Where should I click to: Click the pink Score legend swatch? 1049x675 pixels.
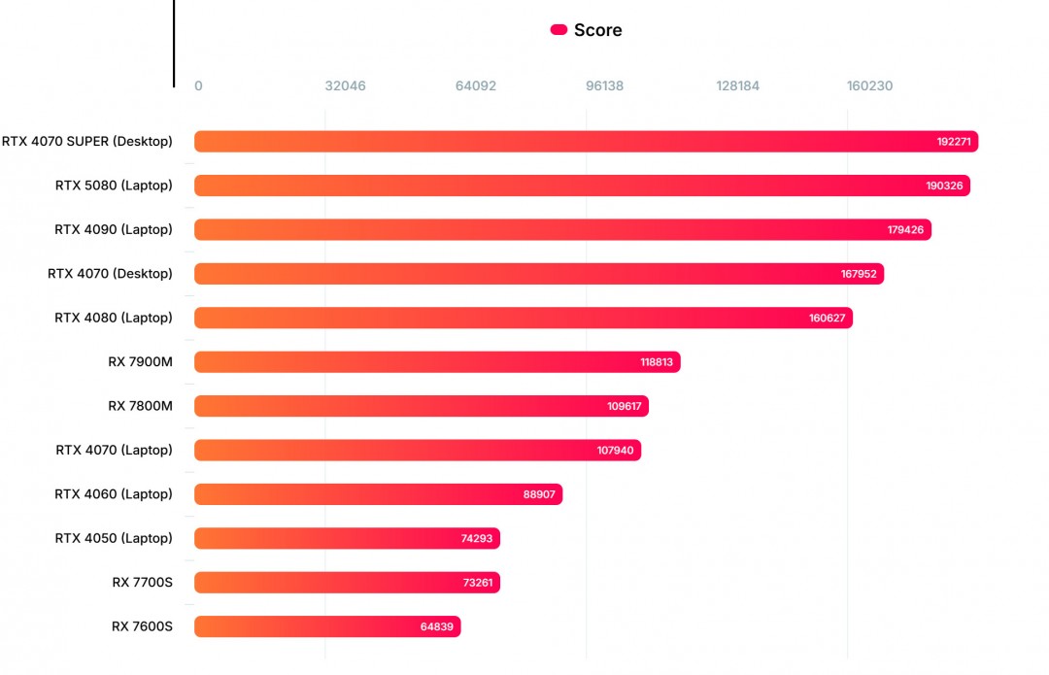pyautogui.click(x=558, y=30)
